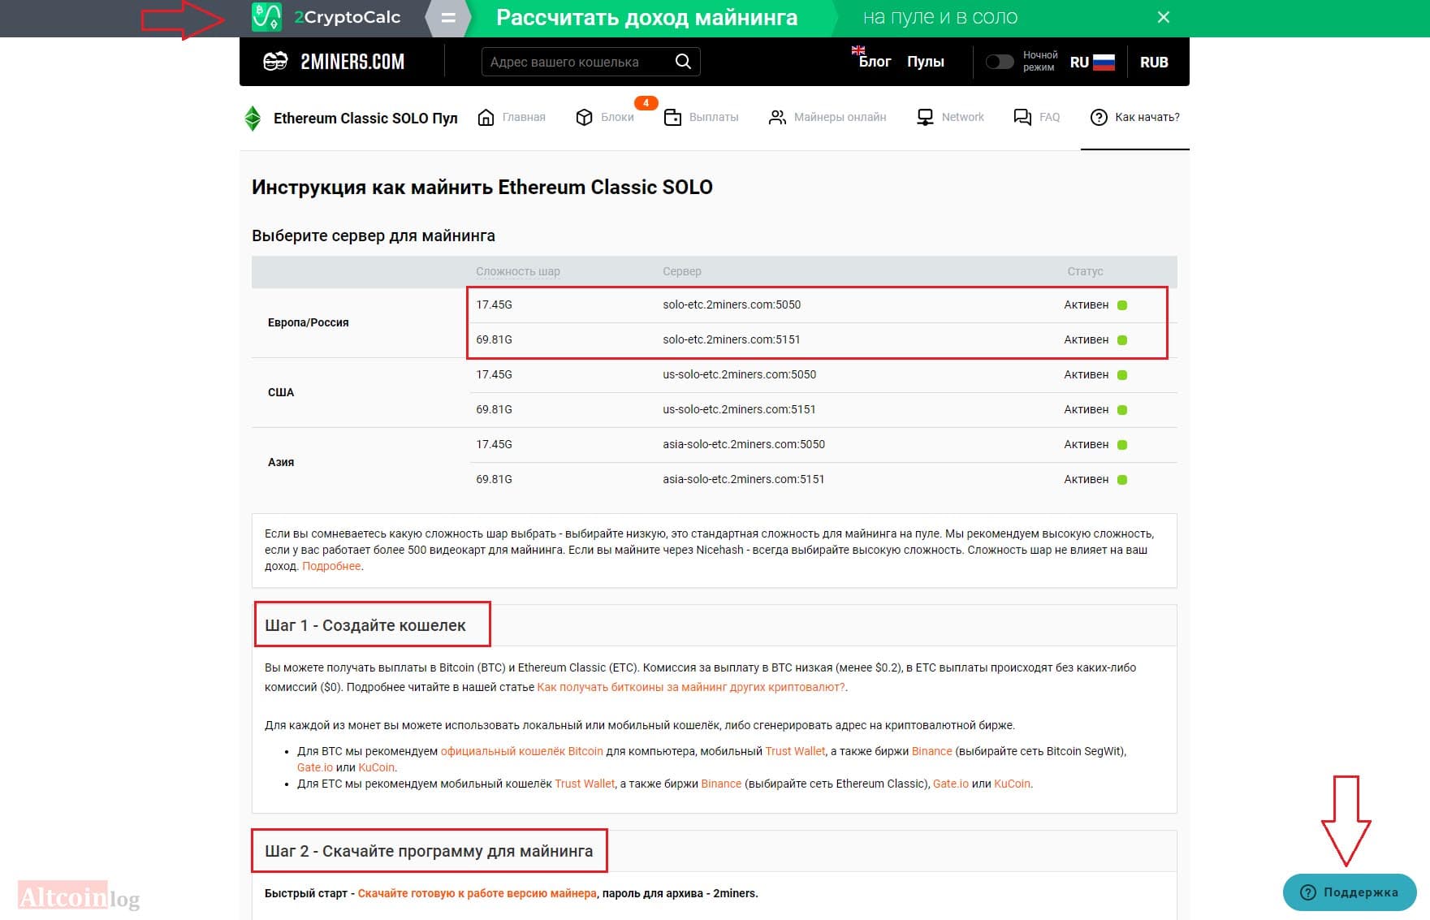Select server asia-solo-etc.2miners.com:5151
Viewport: 1430px width, 920px height.
click(744, 479)
